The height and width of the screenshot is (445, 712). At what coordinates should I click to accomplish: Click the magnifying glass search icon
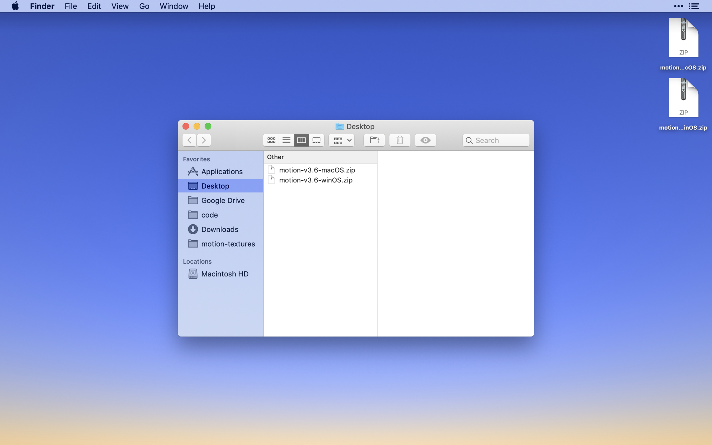pyautogui.click(x=469, y=140)
